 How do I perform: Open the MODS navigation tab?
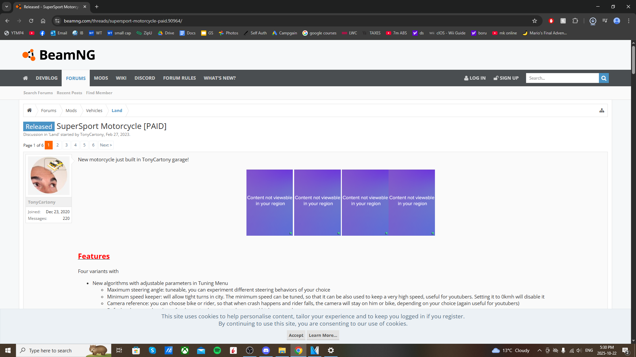point(101,78)
